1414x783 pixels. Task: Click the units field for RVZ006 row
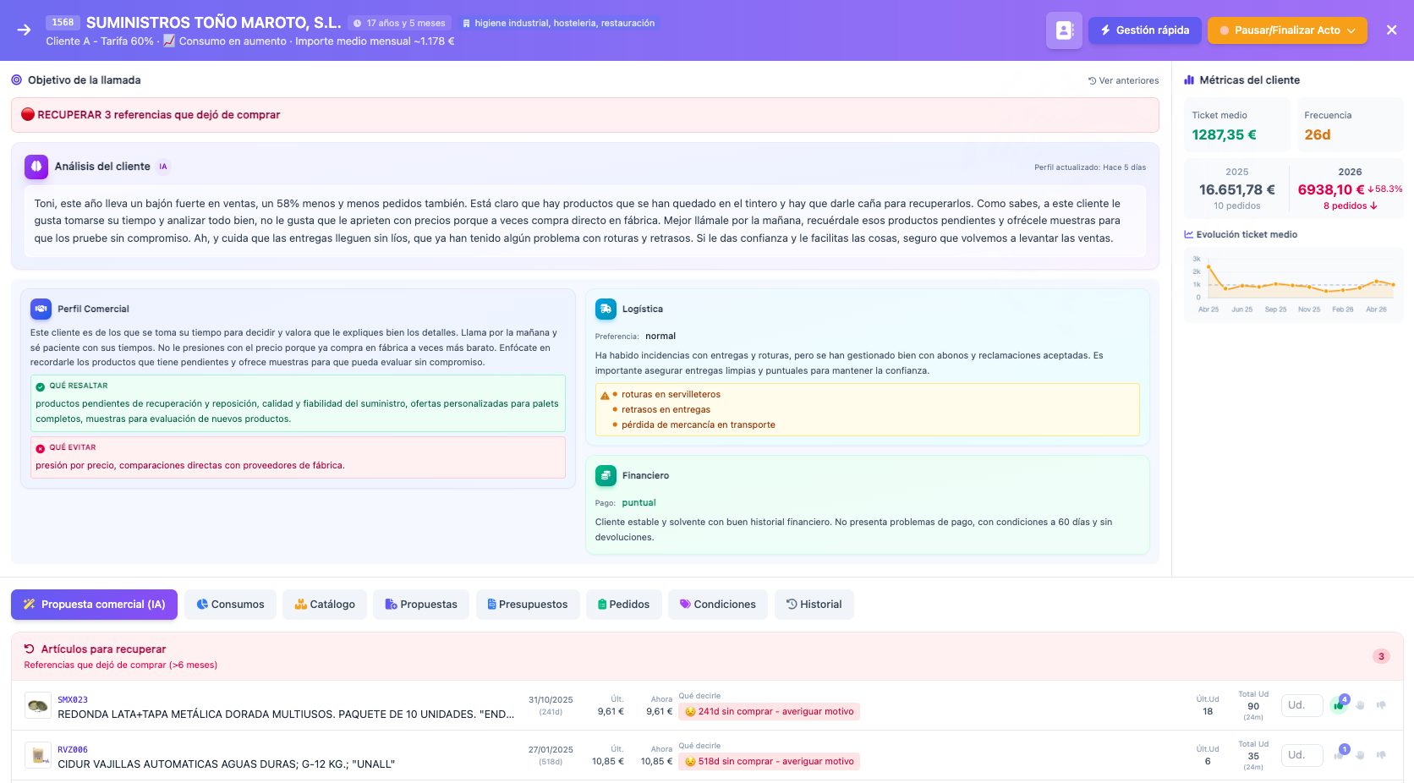pos(1302,755)
